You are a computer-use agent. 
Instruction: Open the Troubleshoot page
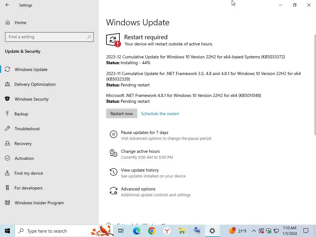pyautogui.click(x=49, y=129)
